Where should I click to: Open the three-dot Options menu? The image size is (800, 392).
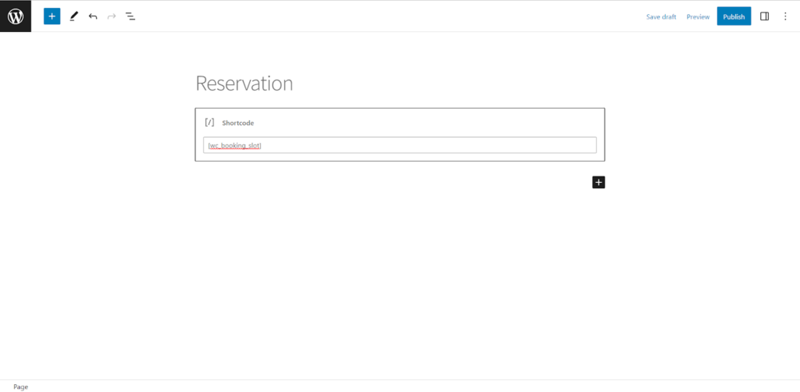(785, 16)
